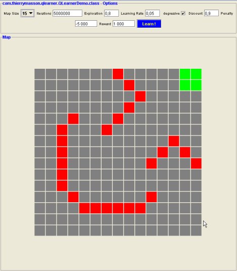Click the red cell in the top row
The image size is (237, 271).
click(118, 74)
